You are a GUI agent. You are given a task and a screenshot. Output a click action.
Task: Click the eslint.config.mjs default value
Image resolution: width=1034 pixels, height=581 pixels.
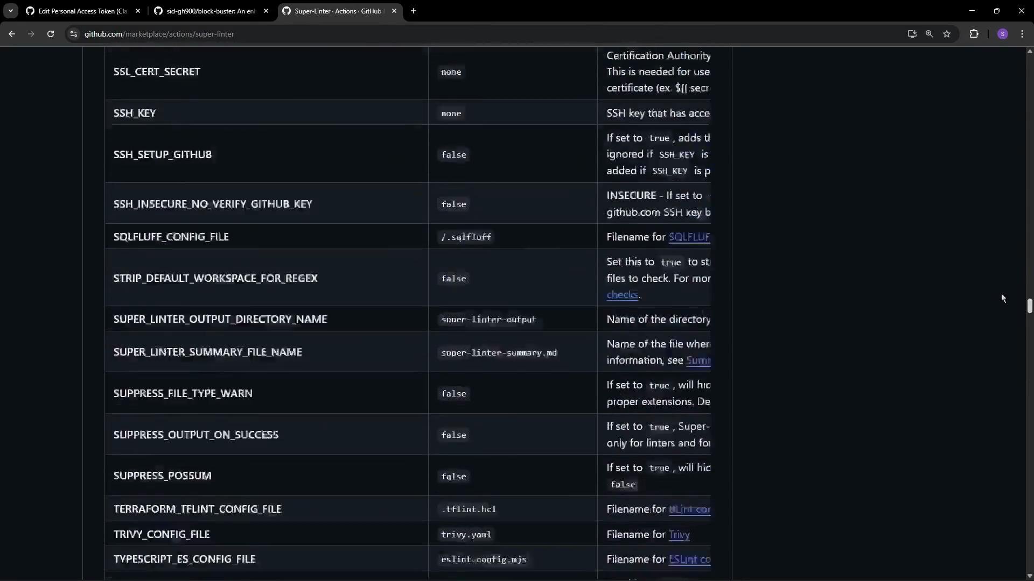tap(484, 559)
